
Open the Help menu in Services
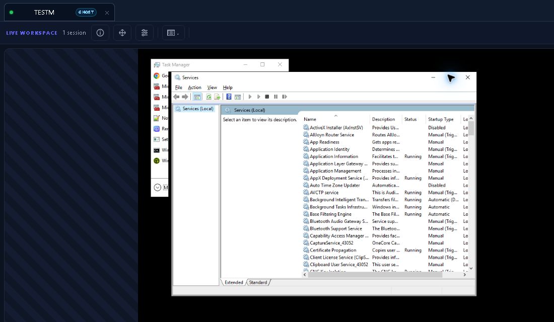[x=228, y=88]
